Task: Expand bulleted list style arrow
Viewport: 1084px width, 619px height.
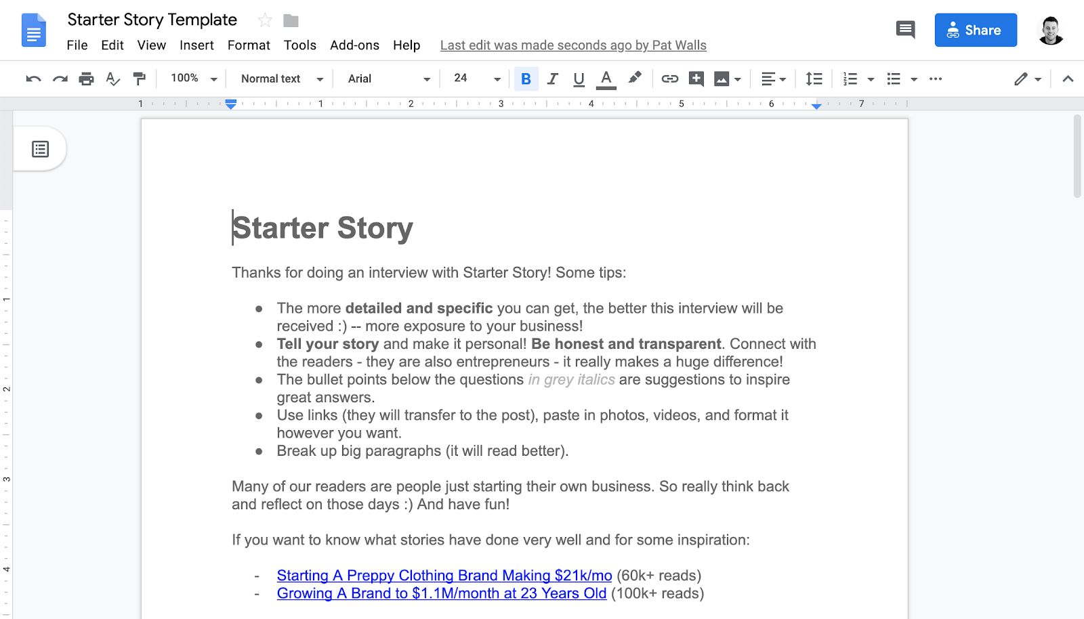Action: click(914, 79)
